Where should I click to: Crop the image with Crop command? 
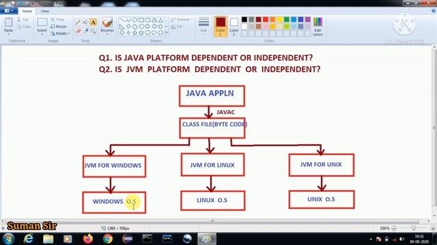click(x=57, y=20)
